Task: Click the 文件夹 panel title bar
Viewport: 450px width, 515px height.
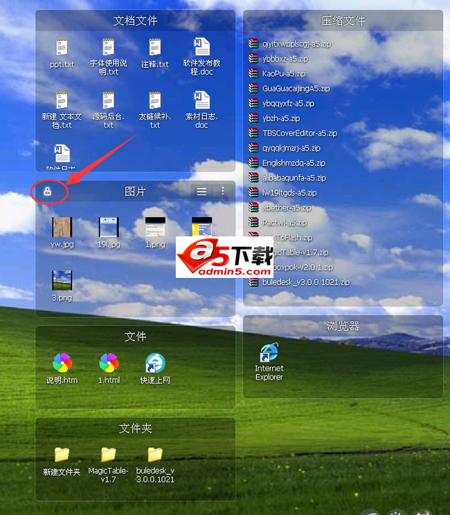Action: pos(135,428)
